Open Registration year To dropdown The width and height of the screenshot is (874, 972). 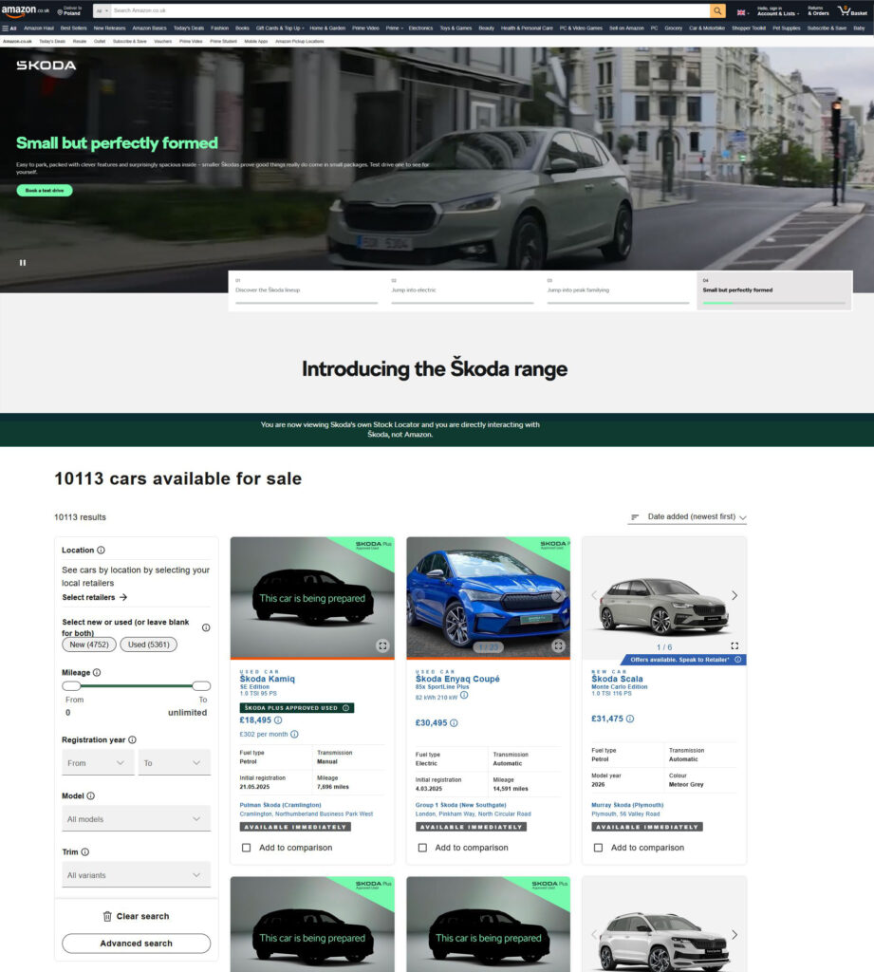pyautogui.click(x=175, y=762)
